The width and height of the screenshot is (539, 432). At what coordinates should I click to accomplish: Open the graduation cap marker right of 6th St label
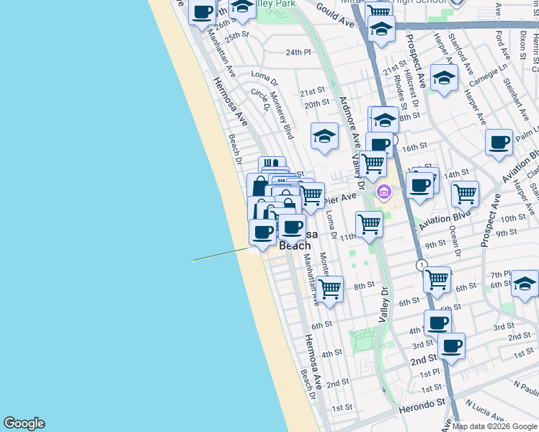525,287
